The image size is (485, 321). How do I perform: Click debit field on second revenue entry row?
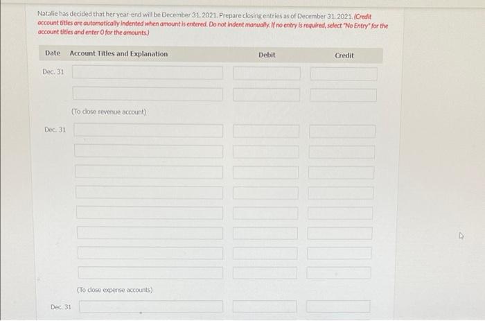click(266, 94)
